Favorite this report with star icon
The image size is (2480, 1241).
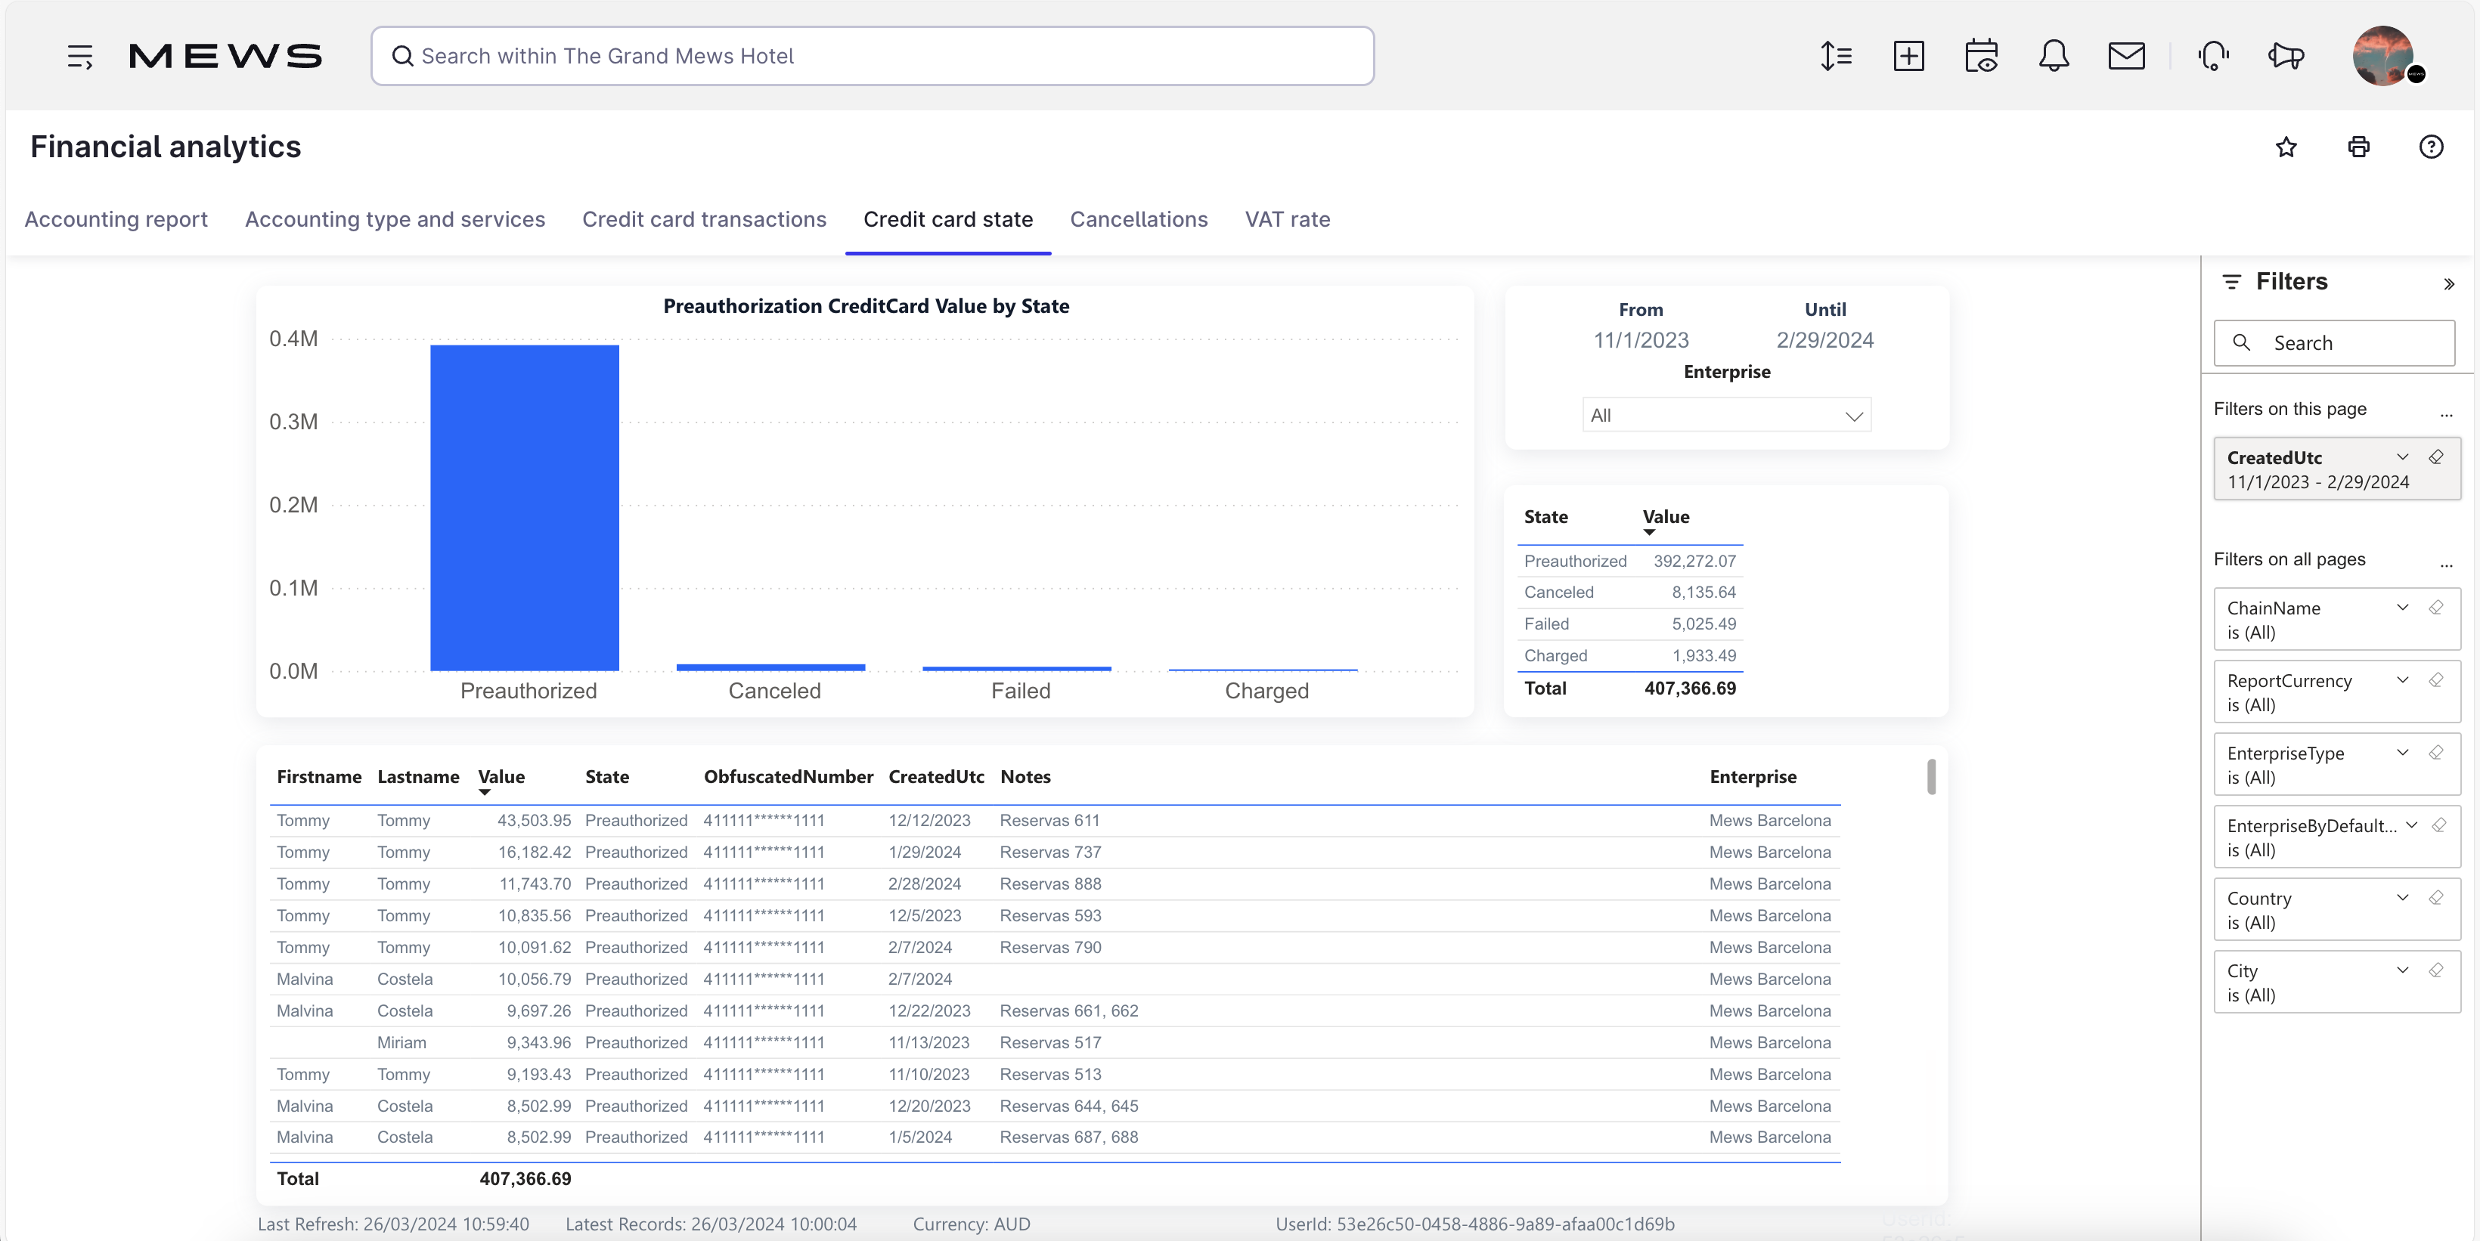tap(2286, 147)
